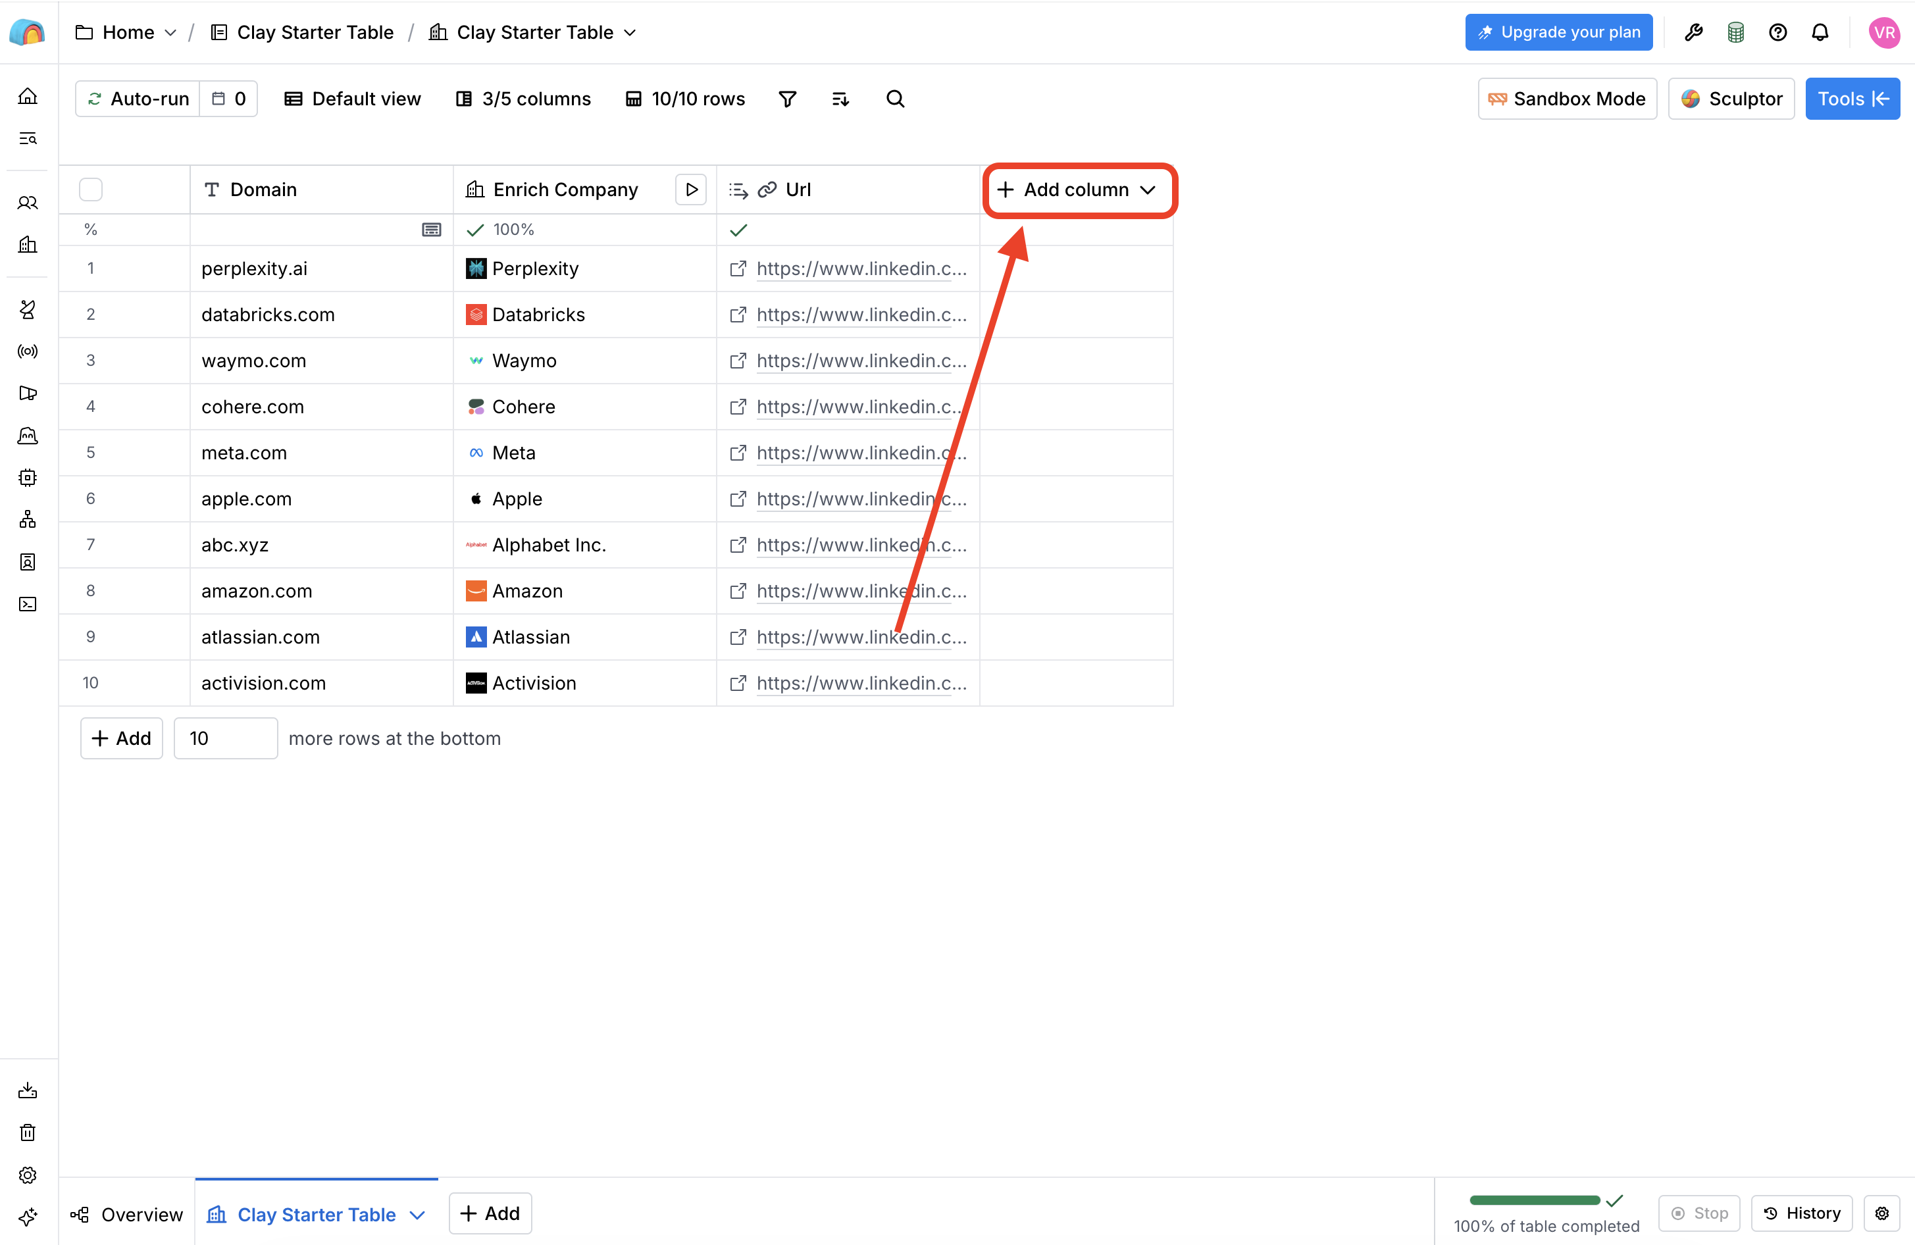Open the Default view selector

[x=353, y=99]
